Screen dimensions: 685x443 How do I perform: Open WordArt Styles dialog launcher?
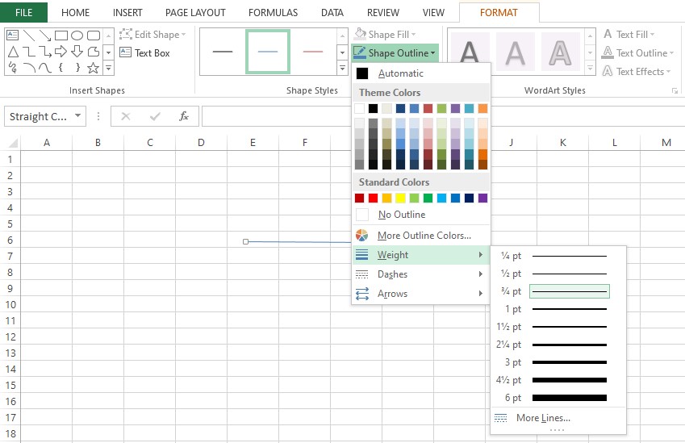[675, 91]
